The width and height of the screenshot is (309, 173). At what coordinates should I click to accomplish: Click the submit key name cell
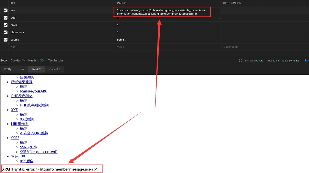click(62, 40)
